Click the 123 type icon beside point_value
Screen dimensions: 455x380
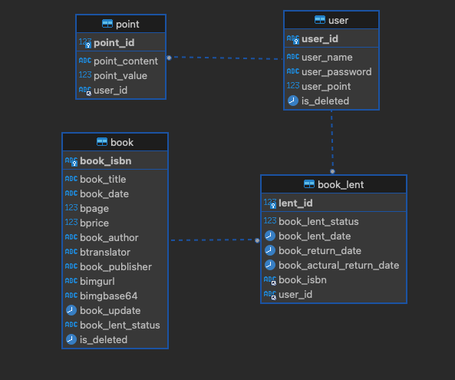pyautogui.click(x=85, y=75)
